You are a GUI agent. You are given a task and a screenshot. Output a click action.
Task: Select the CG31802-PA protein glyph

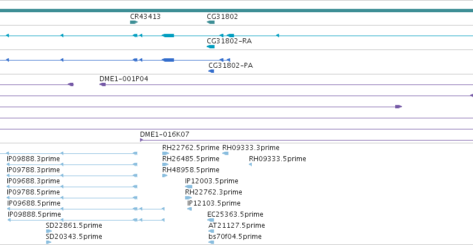point(211,71)
